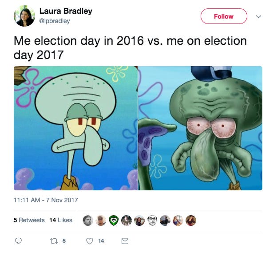The width and height of the screenshot is (277, 256).
Task: View the 5 Retweets list
Action: (29, 220)
